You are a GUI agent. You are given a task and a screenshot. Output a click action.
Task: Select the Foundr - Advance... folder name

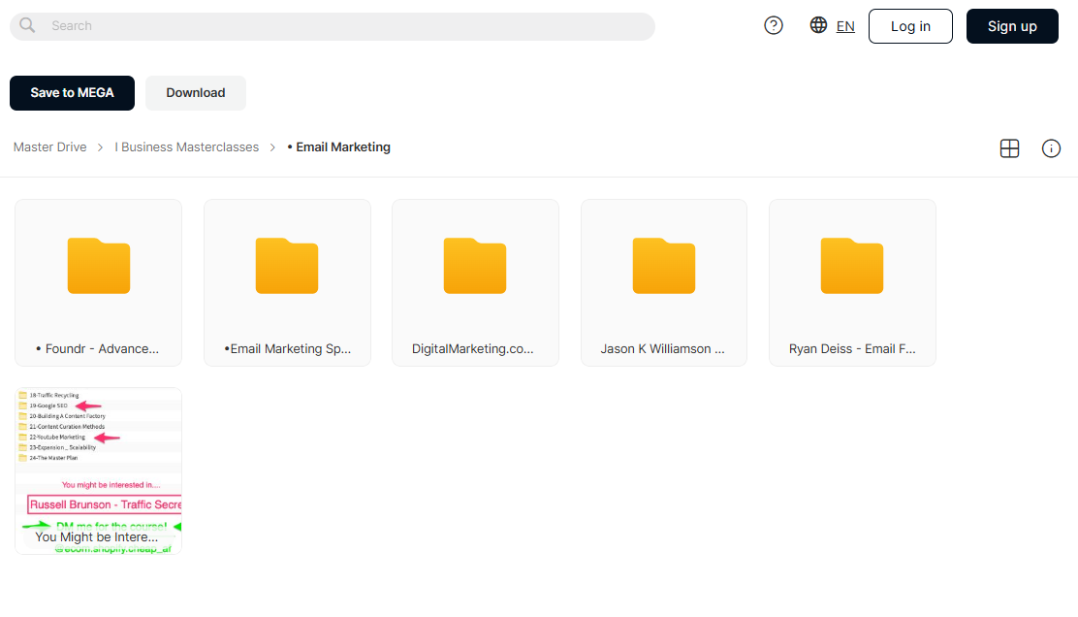pyautogui.click(x=98, y=348)
